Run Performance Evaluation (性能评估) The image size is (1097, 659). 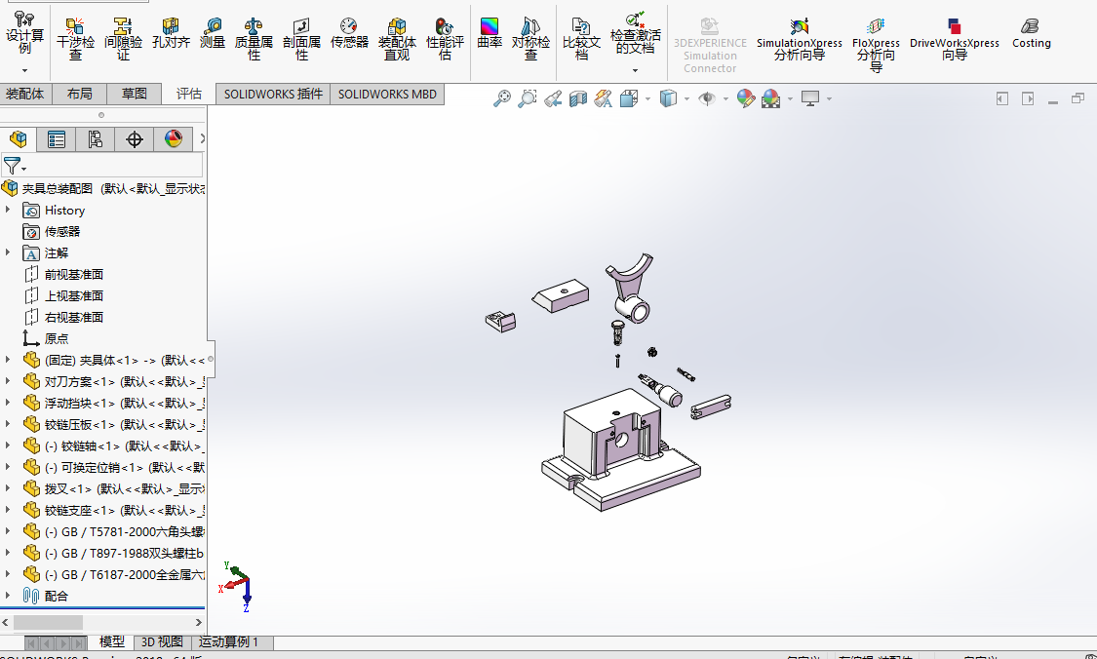click(x=445, y=38)
